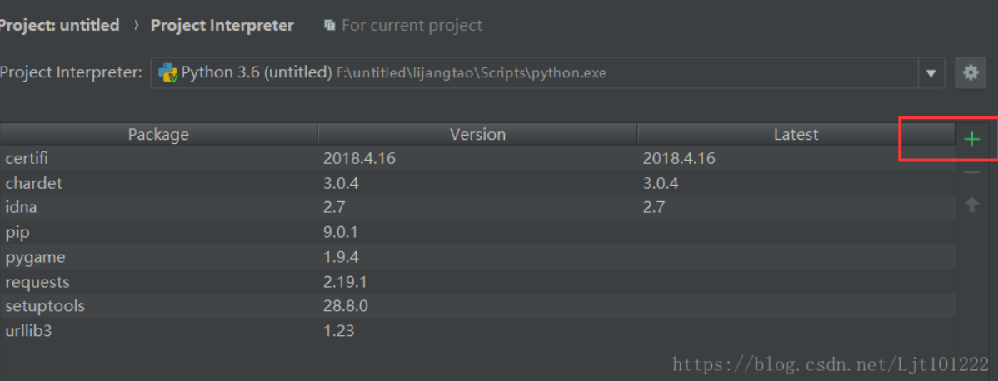
Task: Click the Python logo in interpreter field
Action: (167, 72)
